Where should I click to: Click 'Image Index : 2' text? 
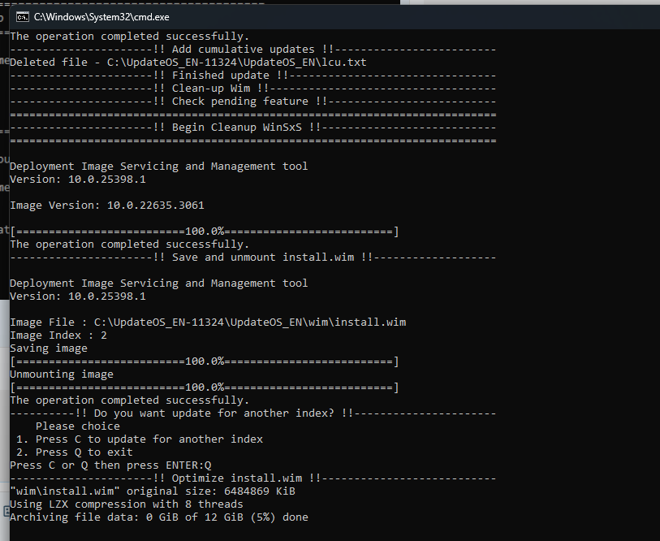[x=58, y=335]
